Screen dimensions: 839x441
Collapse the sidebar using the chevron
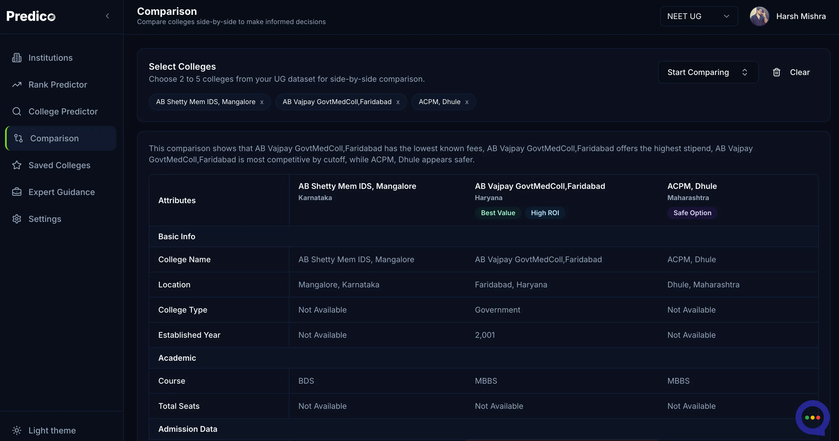107,16
